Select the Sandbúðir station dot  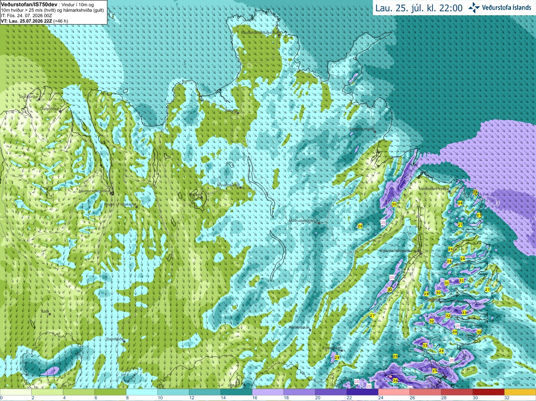124,341
